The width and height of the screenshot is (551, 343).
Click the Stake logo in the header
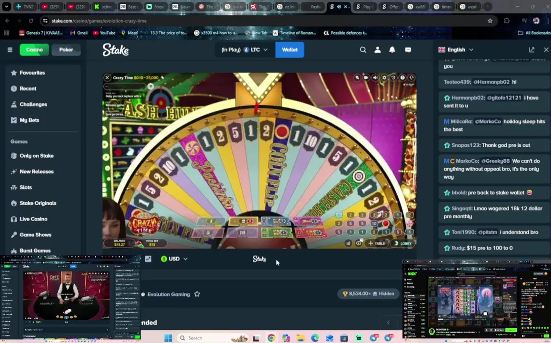[116, 50]
